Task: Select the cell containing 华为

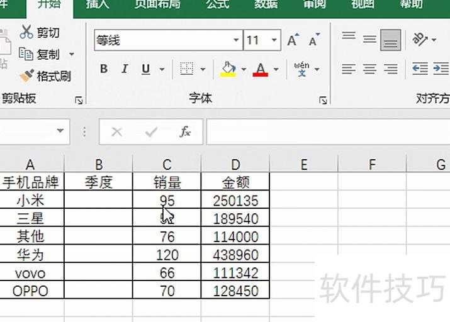Action: pos(32,253)
